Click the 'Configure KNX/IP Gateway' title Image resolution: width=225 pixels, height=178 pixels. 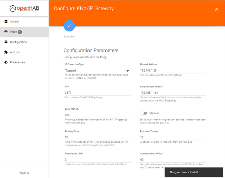pyautogui.click(x=84, y=9)
